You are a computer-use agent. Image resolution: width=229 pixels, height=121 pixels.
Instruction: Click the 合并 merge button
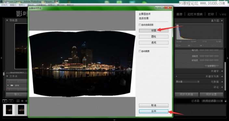(154, 111)
